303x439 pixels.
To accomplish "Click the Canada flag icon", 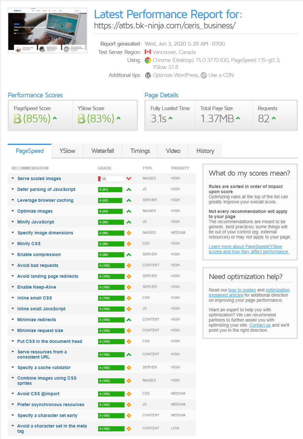I will click(148, 52).
